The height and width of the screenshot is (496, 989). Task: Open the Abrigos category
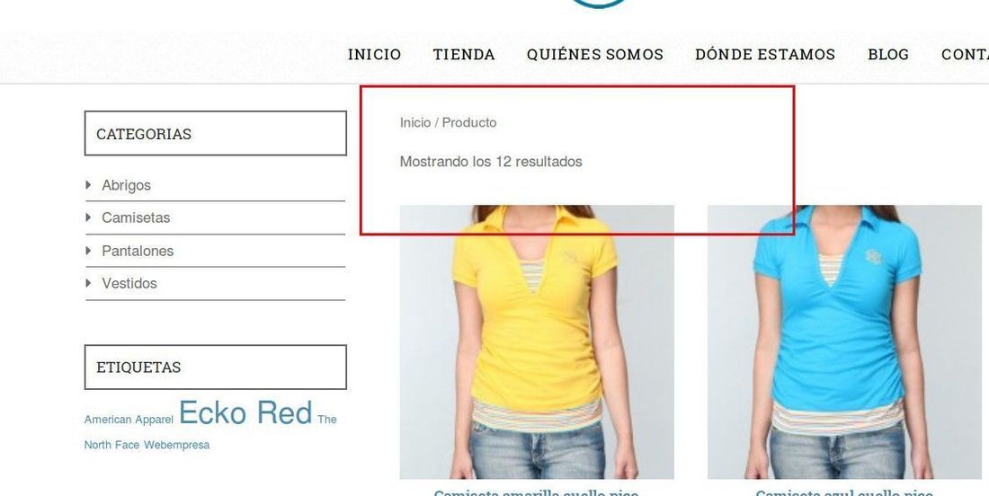click(x=126, y=185)
